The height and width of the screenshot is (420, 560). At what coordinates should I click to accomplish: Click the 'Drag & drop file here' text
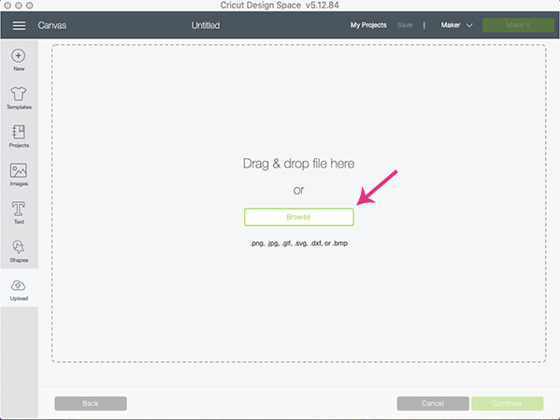[x=298, y=164]
